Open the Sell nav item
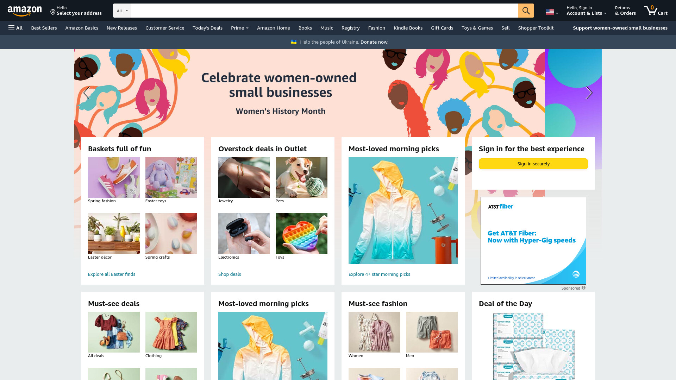The width and height of the screenshot is (676, 380). [x=506, y=28]
